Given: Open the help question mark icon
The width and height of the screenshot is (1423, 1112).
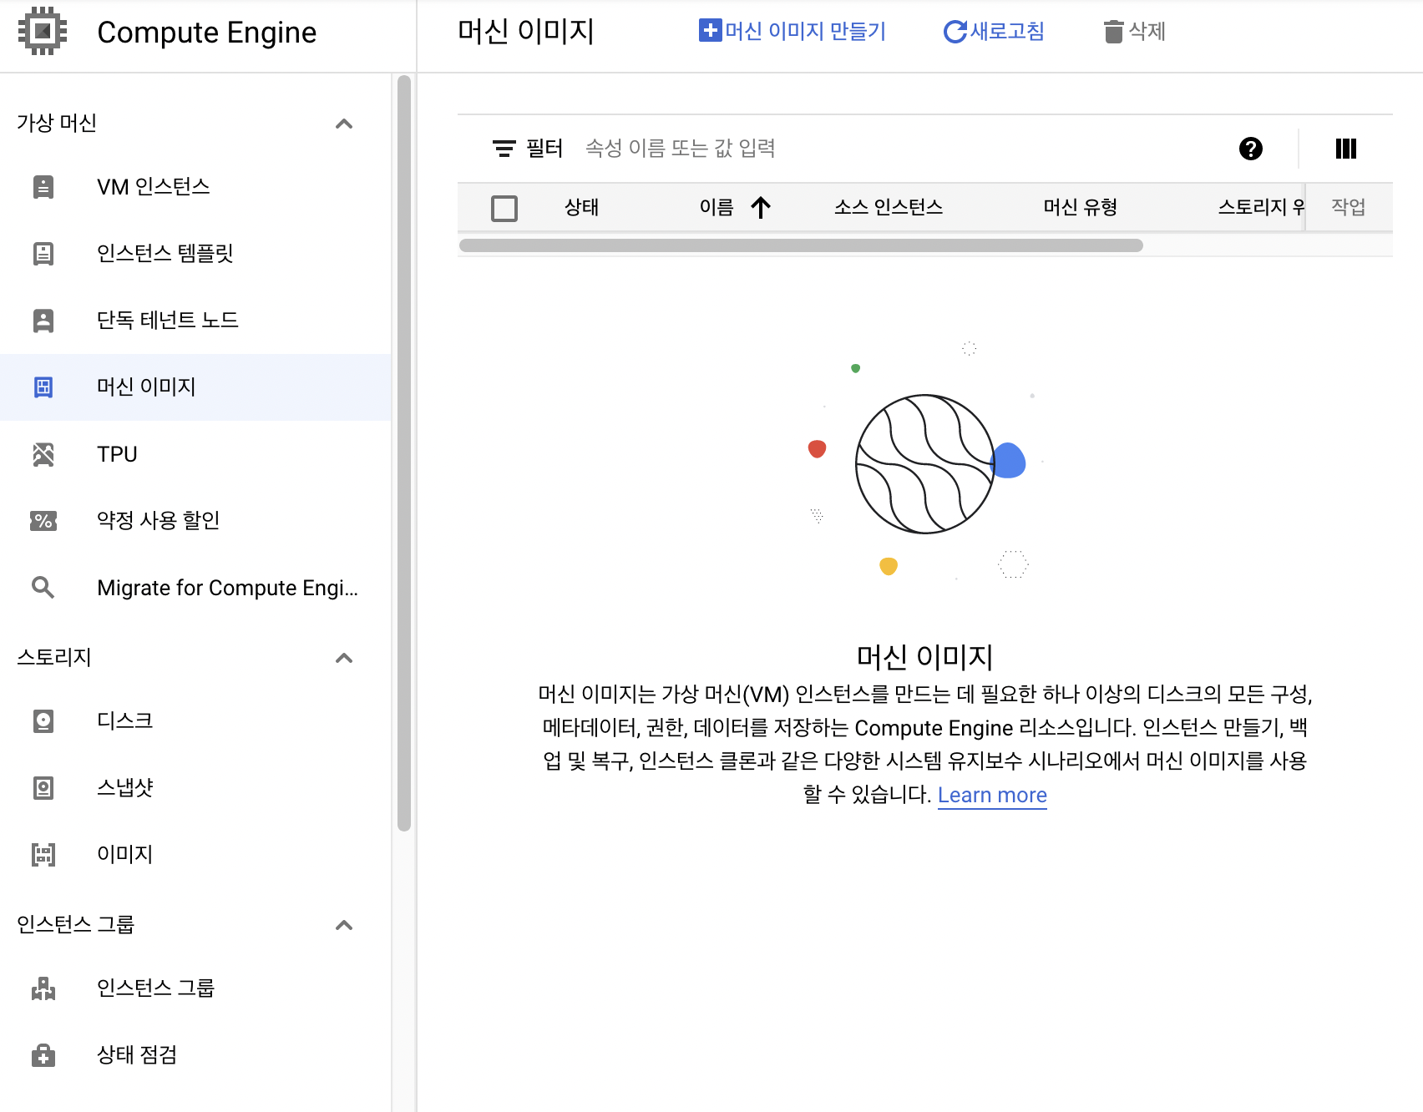Looking at the screenshot, I should click(x=1250, y=149).
